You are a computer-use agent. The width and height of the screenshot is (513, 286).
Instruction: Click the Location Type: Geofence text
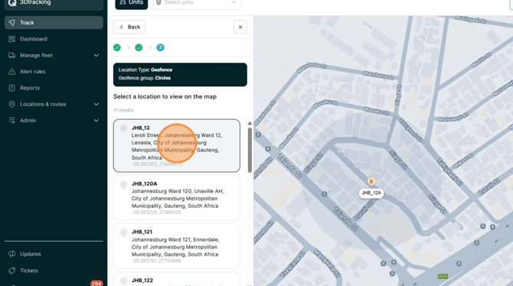[145, 70]
